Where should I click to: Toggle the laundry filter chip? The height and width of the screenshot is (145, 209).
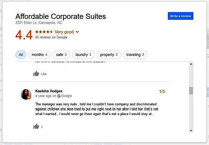83,55
